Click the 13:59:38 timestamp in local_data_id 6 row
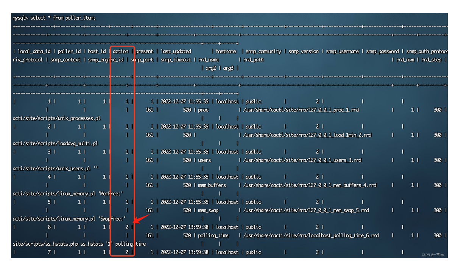Screen dimensions: 458x265 (185, 227)
